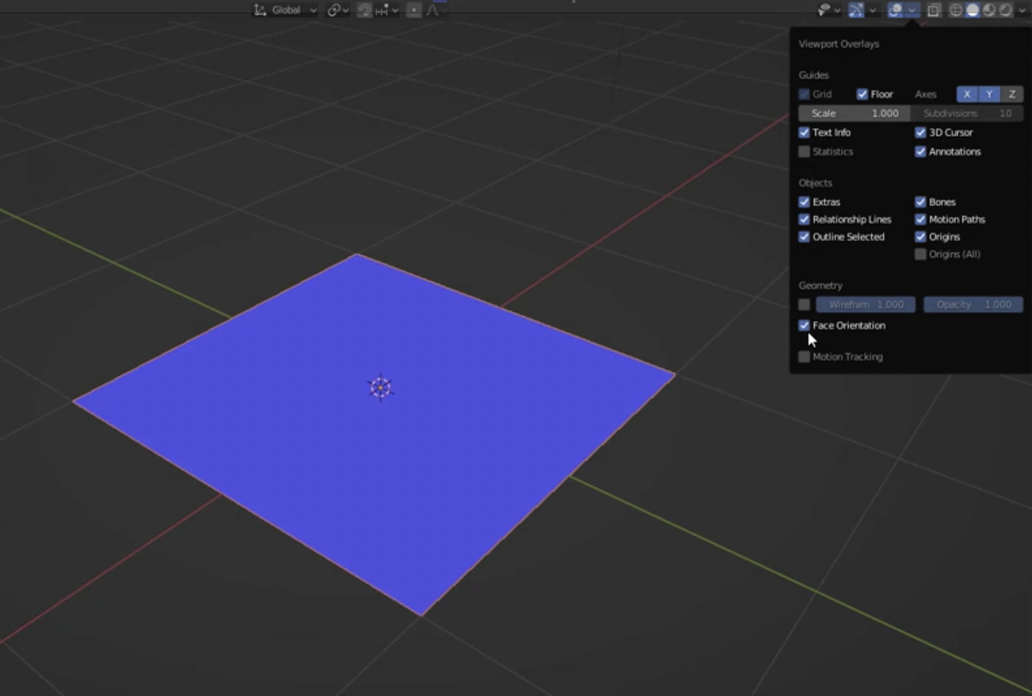Screen dimensions: 1032x696
Task: Expand the object visibility options arrow
Action: click(x=837, y=10)
